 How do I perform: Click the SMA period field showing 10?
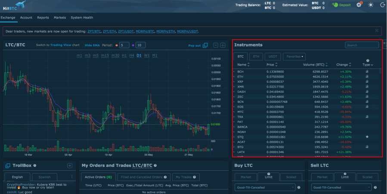[x=140, y=45]
